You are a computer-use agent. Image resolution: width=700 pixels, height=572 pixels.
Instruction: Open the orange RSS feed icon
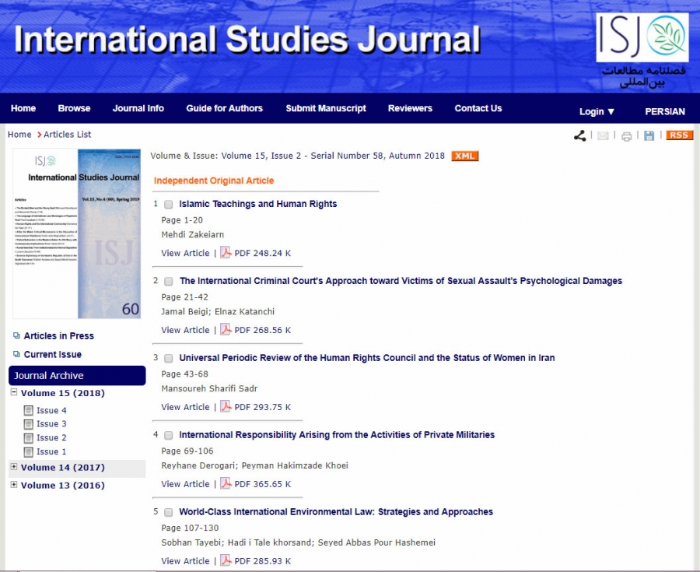coord(679,135)
